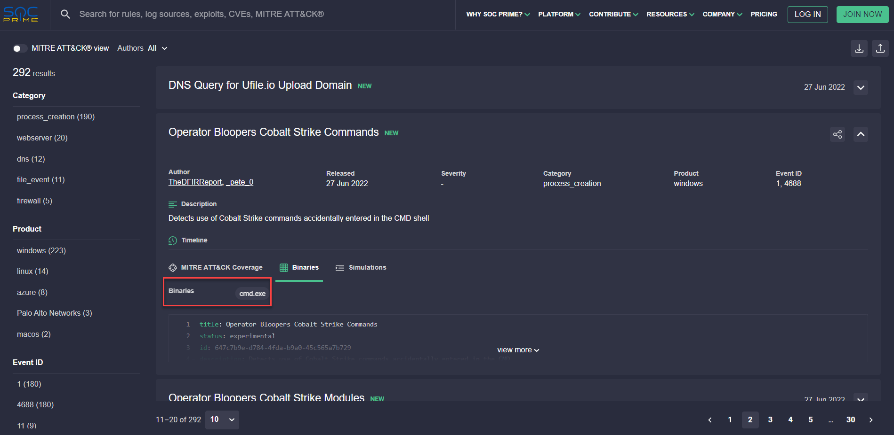This screenshot has height=435, width=894.
Task: Filter by firewall (5) category
Action: point(34,201)
